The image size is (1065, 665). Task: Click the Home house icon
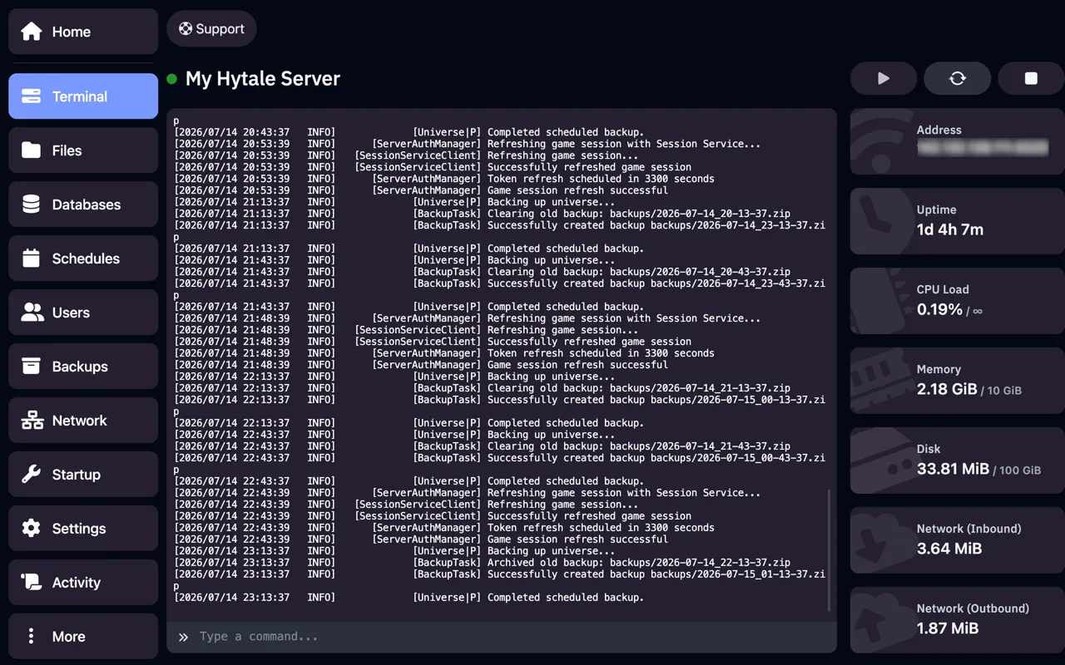[32, 32]
